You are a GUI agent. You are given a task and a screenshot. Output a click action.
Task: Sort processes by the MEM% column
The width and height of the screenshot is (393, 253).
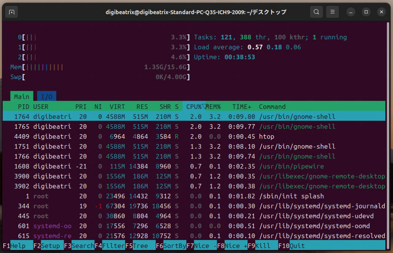click(213, 107)
